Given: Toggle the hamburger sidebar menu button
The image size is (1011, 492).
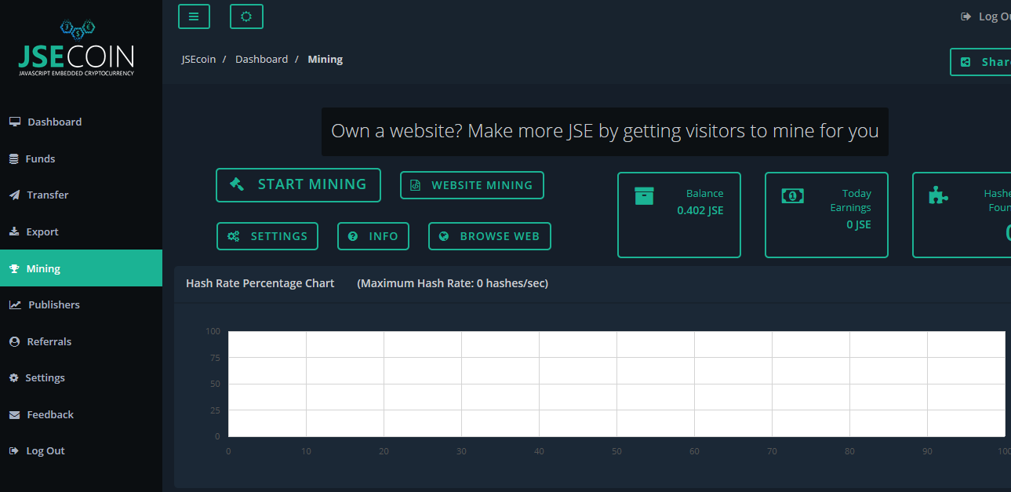Looking at the screenshot, I should tap(194, 16).
